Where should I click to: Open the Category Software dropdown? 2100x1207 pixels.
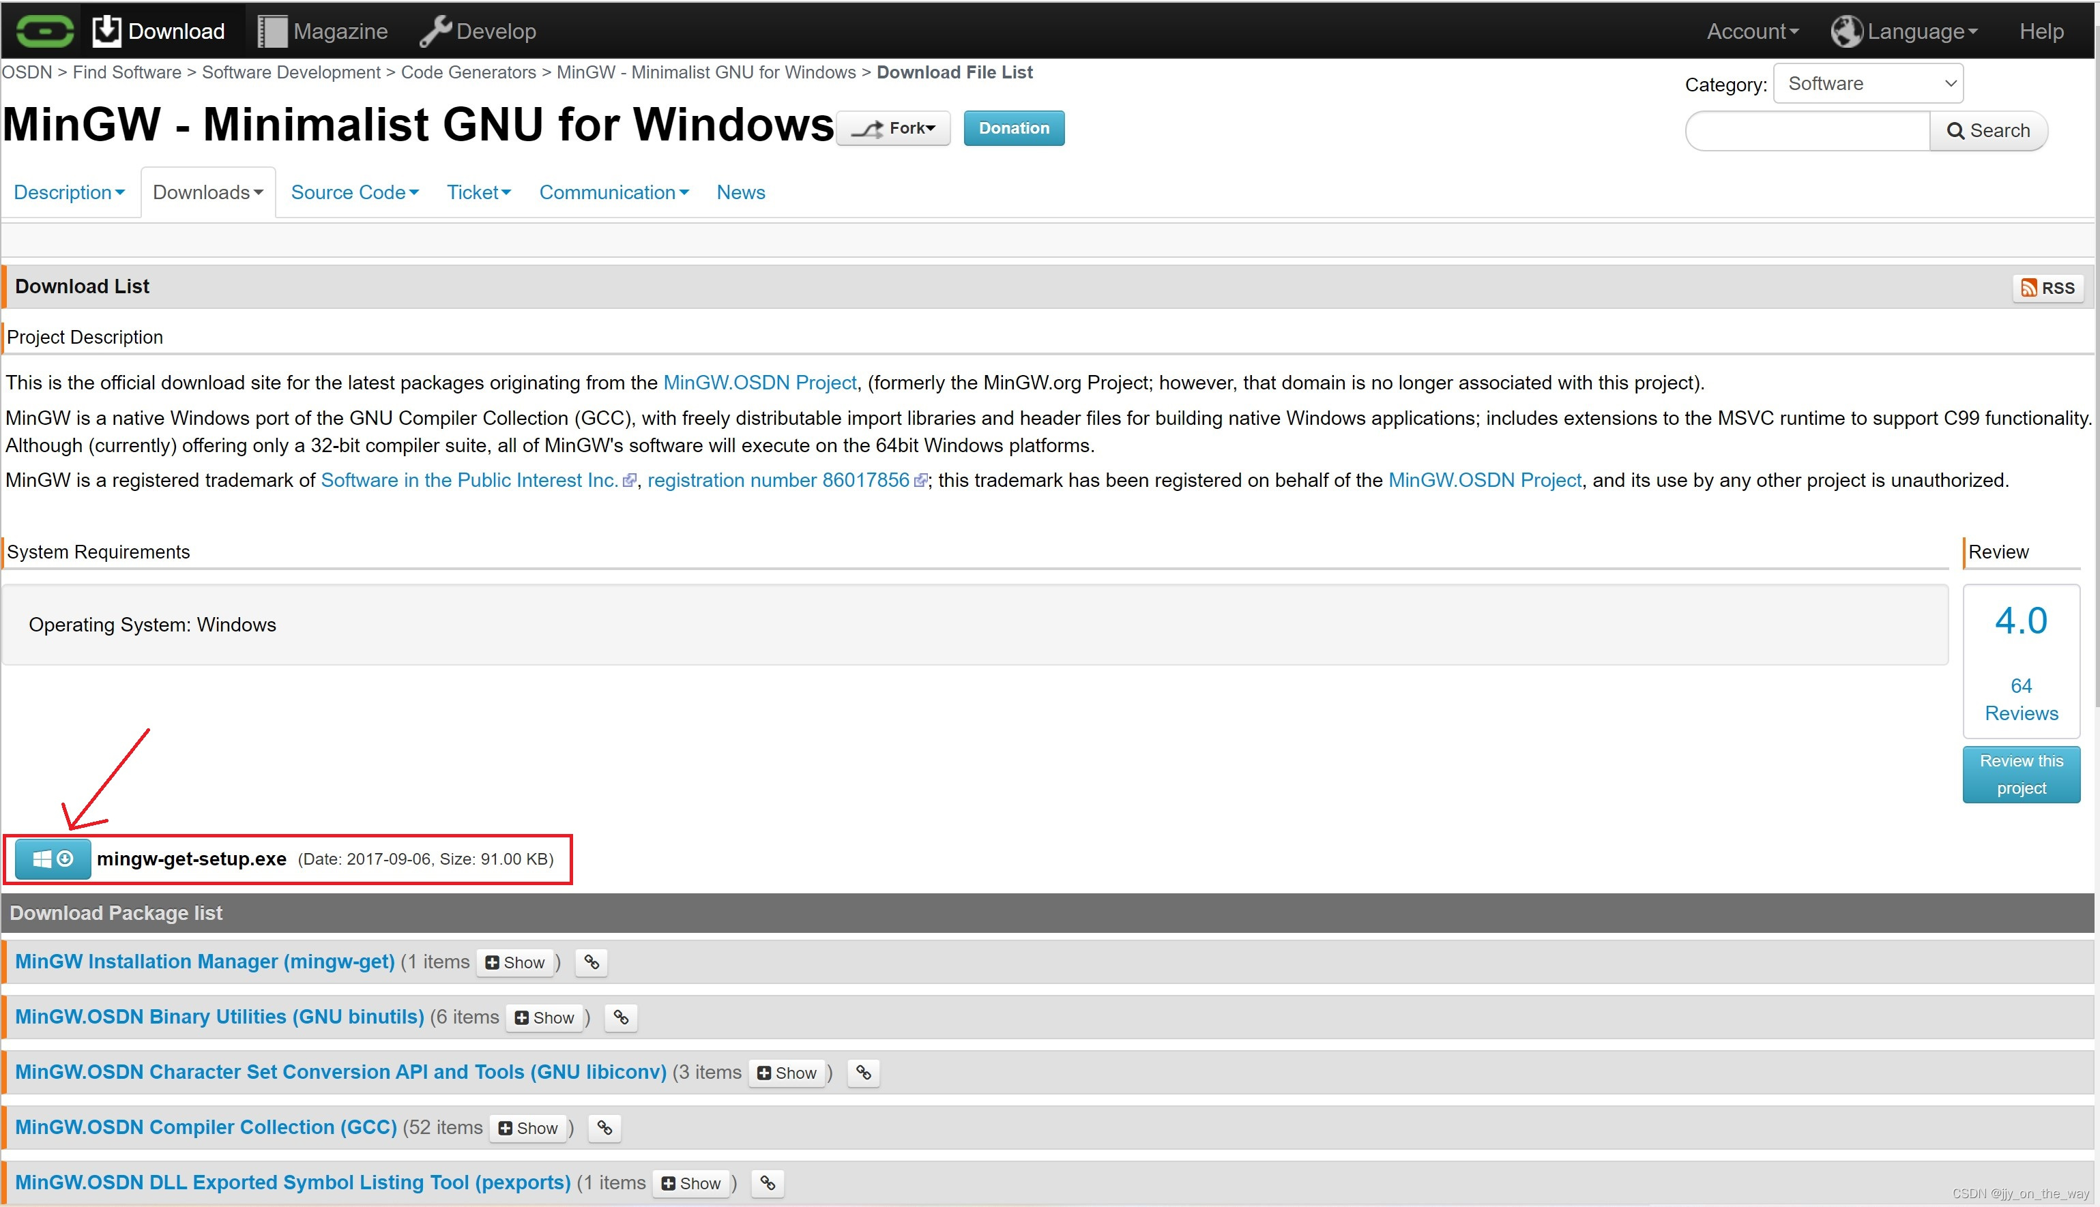point(1868,84)
